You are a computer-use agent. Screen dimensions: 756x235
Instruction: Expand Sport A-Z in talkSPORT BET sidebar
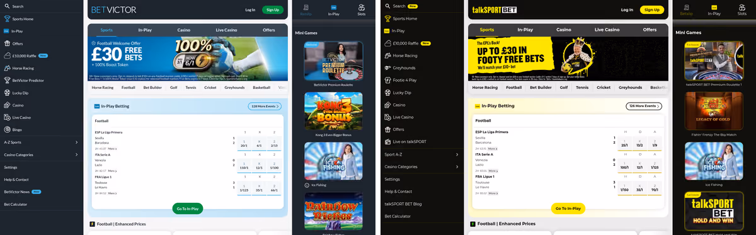(x=421, y=154)
